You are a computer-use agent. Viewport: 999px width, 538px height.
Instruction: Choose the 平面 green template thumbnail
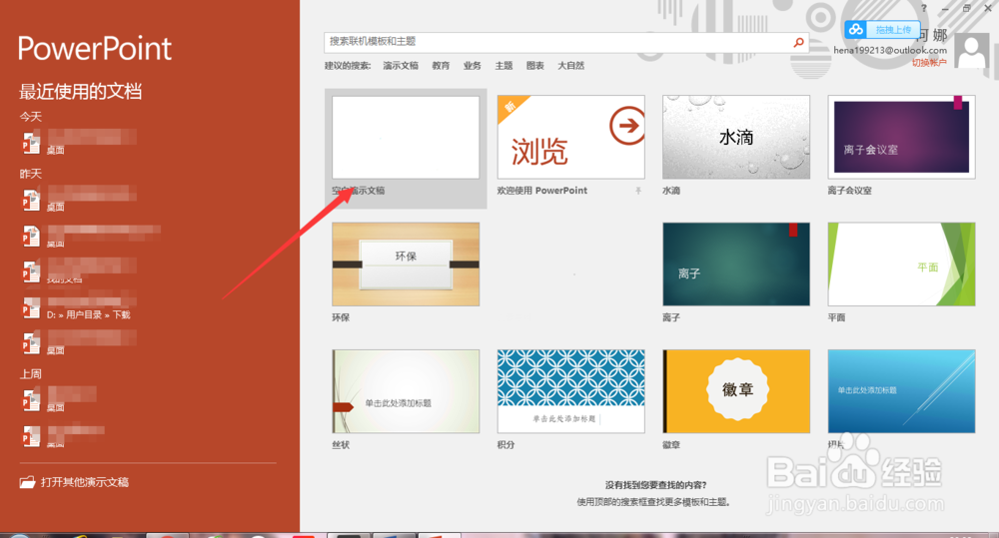point(901,265)
